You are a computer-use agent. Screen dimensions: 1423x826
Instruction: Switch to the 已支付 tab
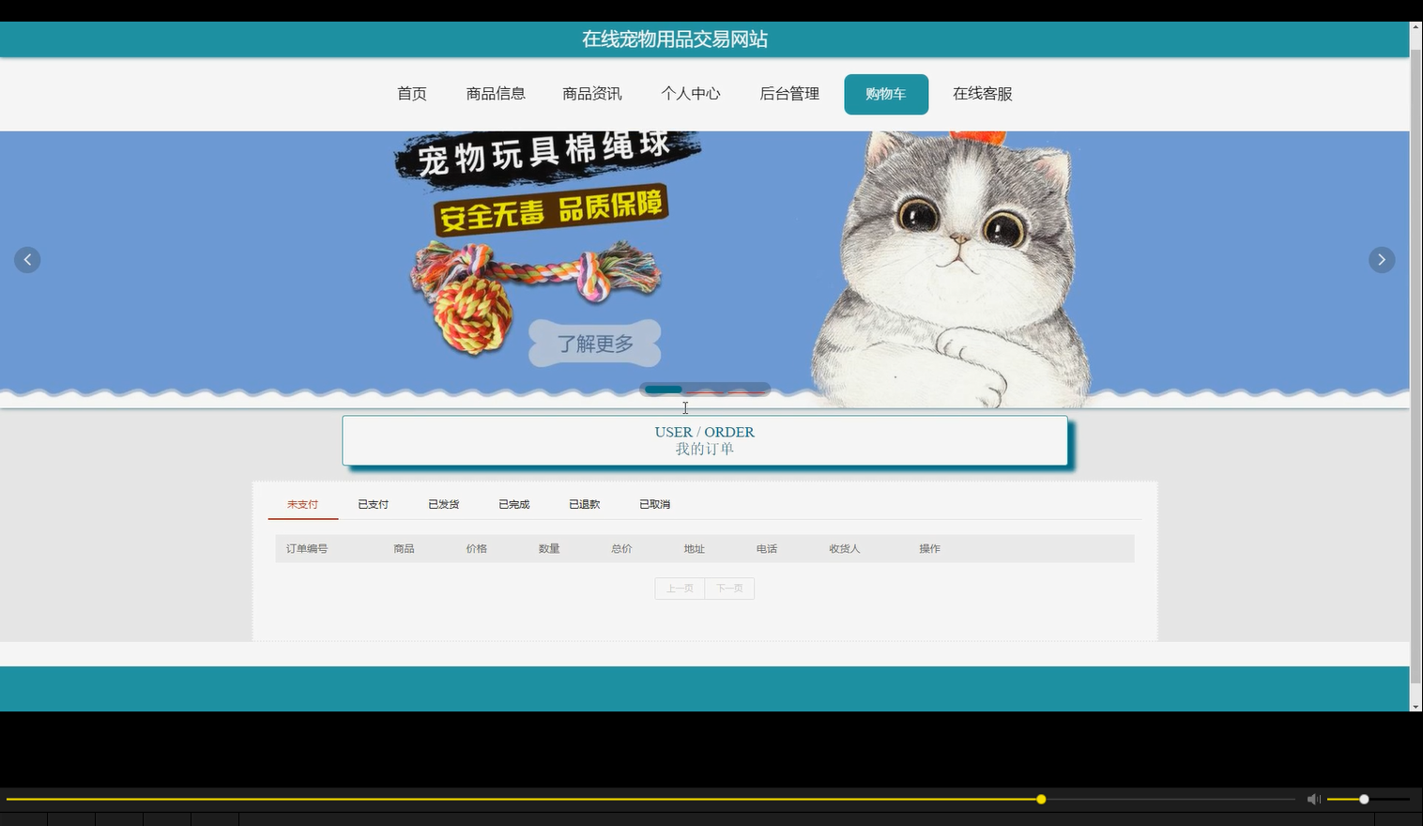373,504
